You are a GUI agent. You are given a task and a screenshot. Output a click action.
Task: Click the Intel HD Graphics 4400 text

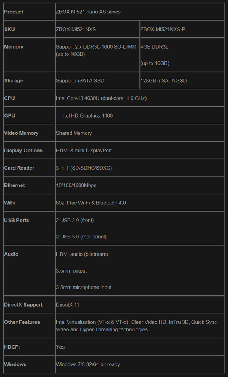click(86, 116)
